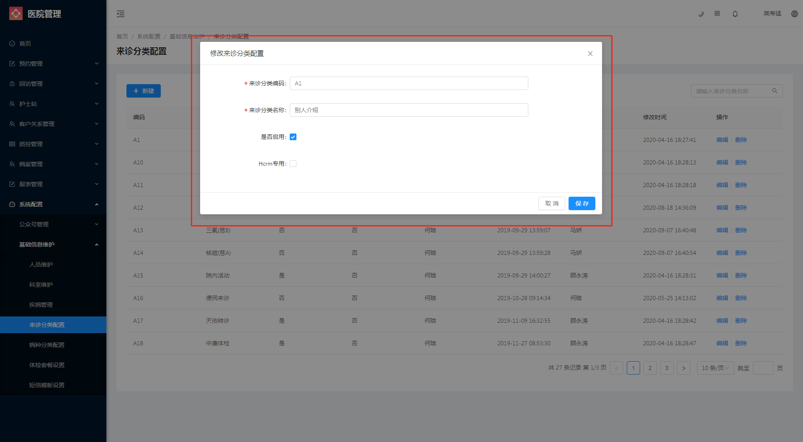This screenshot has height=442, width=803.
Task: Click the previous page arrow
Action: [616, 368]
